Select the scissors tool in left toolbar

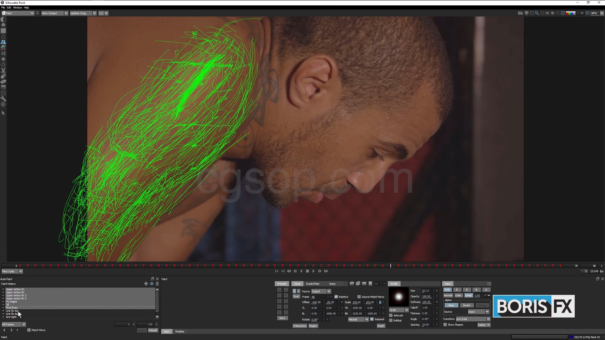point(3,71)
